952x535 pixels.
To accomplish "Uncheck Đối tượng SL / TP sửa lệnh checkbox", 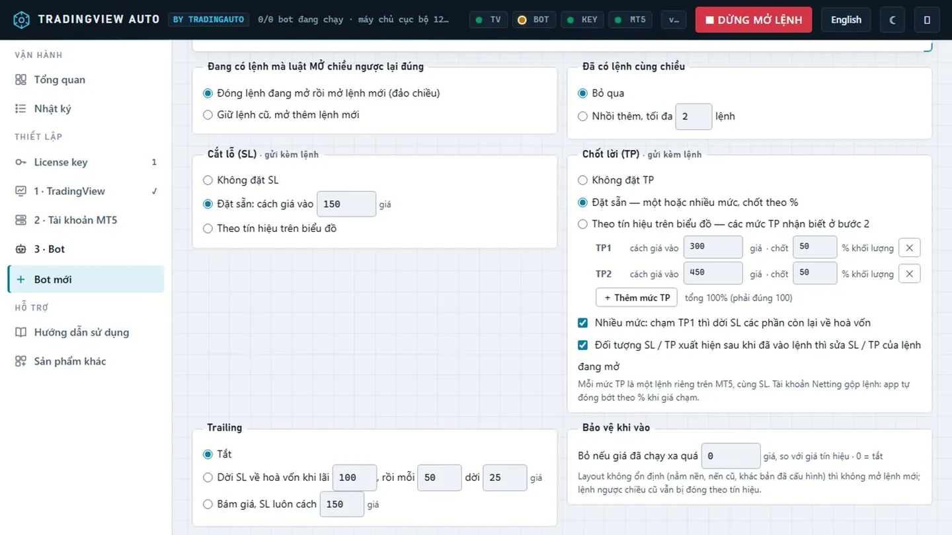I will click(582, 345).
